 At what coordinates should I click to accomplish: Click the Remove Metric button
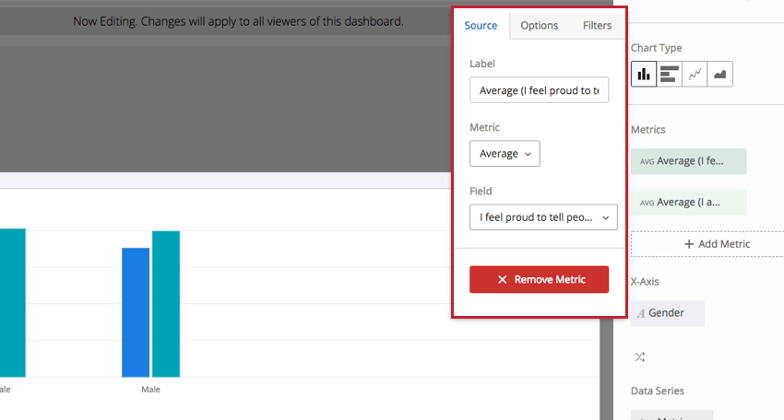[539, 279]
